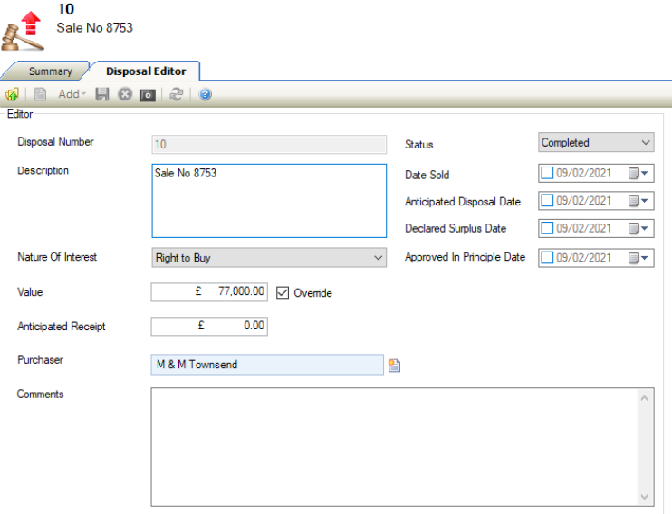Tick the Declared Surplus Date checkbox
Image resolution: width=672 pixels, height=514 pixels.
coord(547,228)
